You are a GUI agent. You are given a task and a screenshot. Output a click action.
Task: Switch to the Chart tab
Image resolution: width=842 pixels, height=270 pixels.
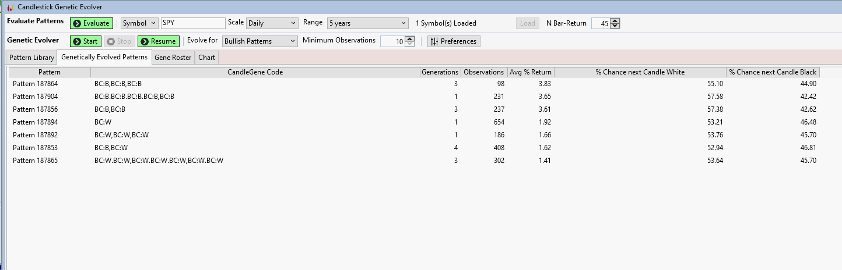(x=206, y=58)
